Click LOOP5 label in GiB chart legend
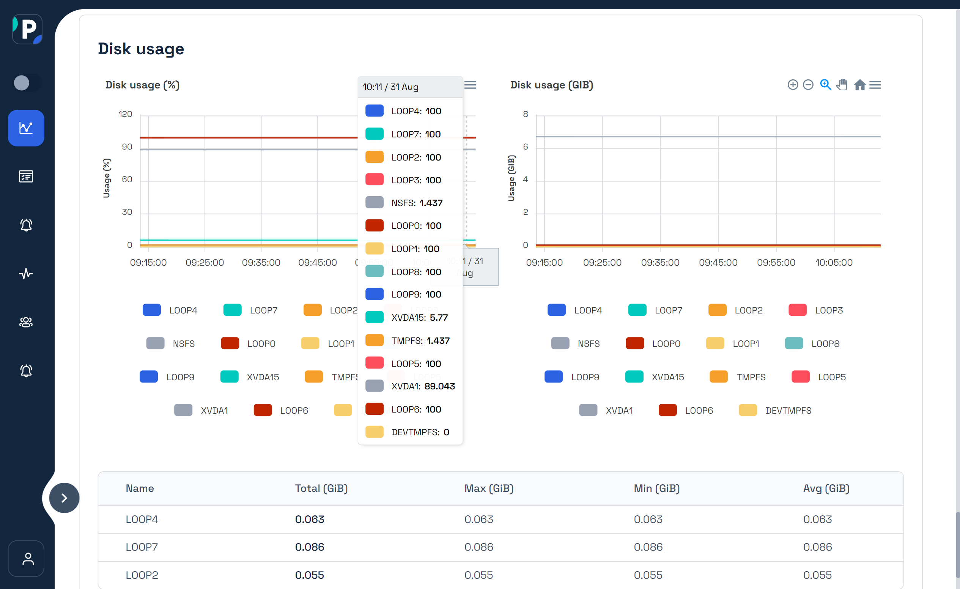The height and width of the screenshot is (589, 960). (832, 377)
